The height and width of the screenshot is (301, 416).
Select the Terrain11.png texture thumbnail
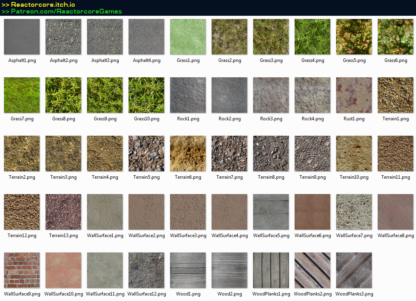tap(395, 153)
